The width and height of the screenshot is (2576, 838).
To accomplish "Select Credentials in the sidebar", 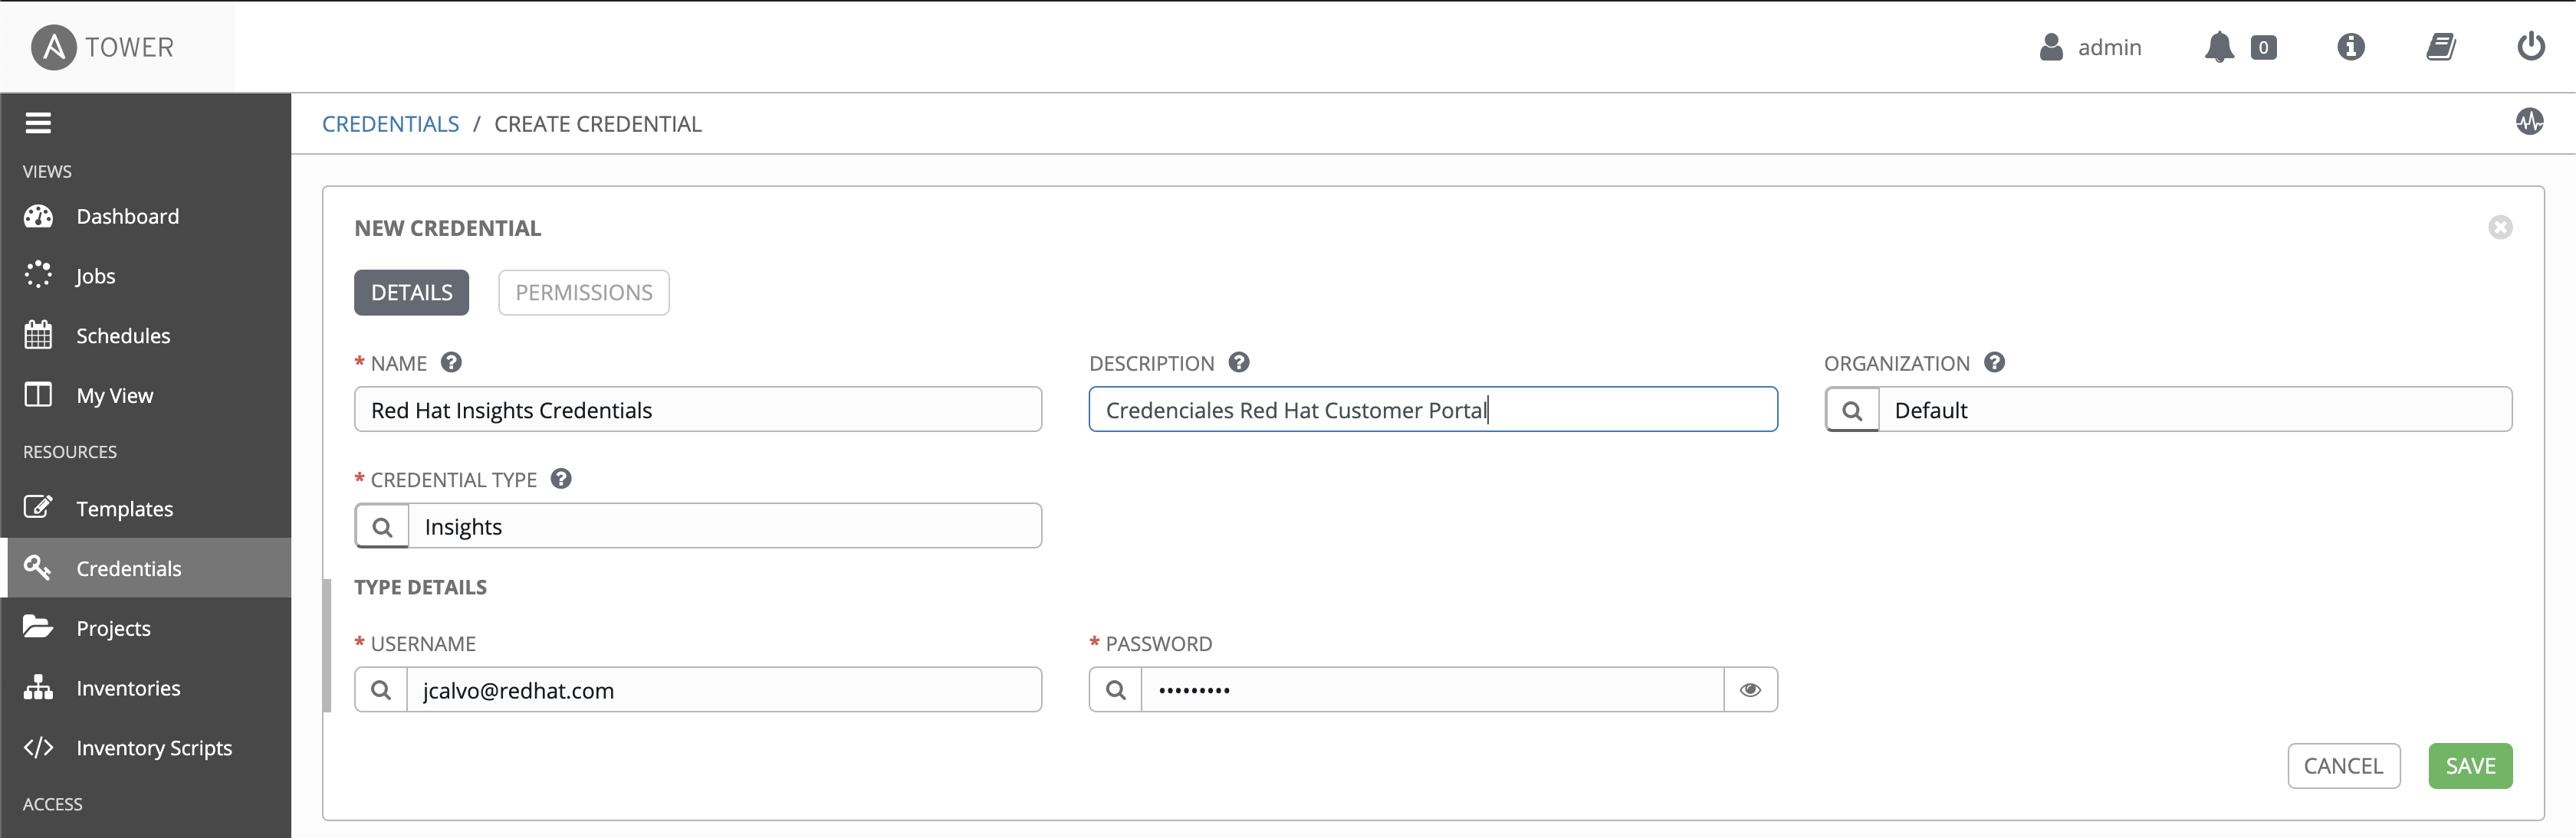I will click(146, 568).
